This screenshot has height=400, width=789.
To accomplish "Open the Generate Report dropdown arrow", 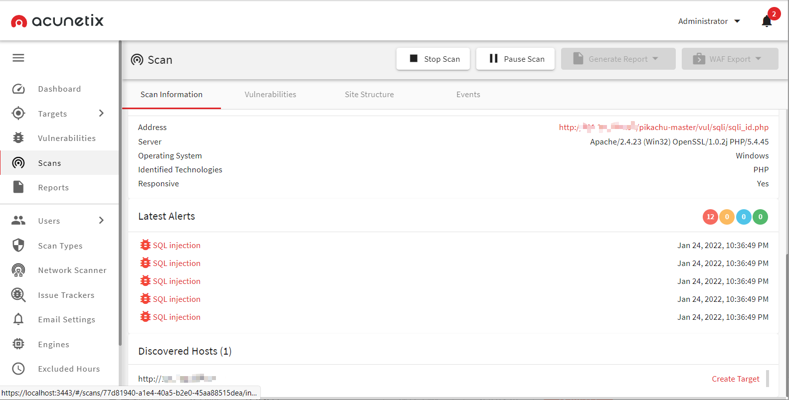I will coord(655,59).
